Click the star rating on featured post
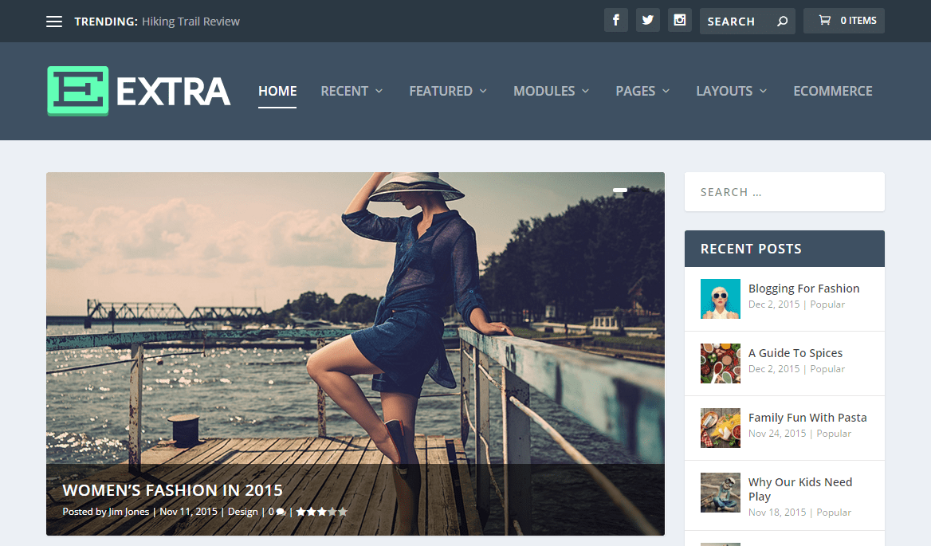931x546 pixels. [321, 512]
